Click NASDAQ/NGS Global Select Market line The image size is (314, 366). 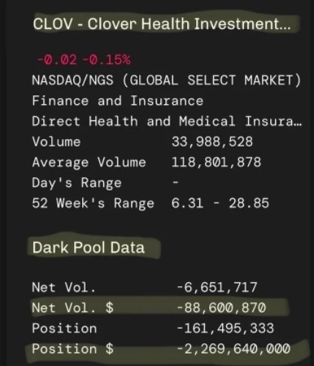[167, 81]
